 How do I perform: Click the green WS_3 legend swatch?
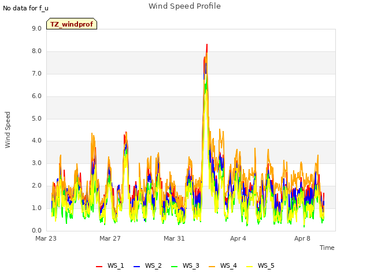(x=175, y=266)
